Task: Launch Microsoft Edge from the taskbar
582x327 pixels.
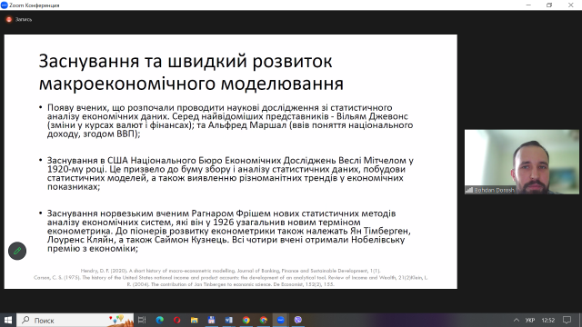Action: point(160,320)
